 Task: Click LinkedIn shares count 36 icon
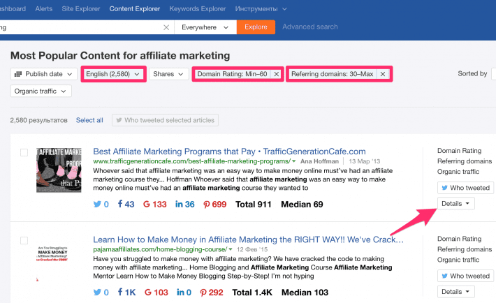185,205
